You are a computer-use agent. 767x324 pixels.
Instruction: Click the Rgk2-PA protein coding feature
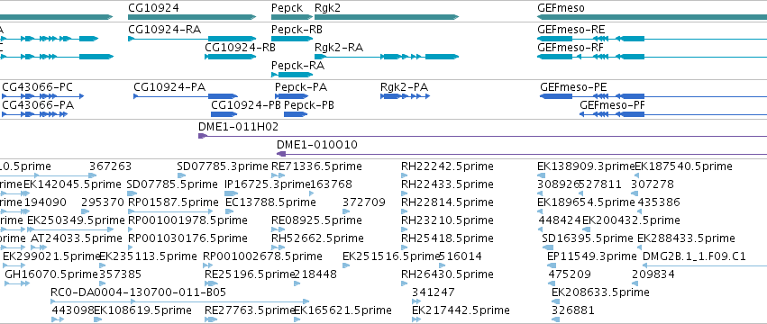click(405, 96)
